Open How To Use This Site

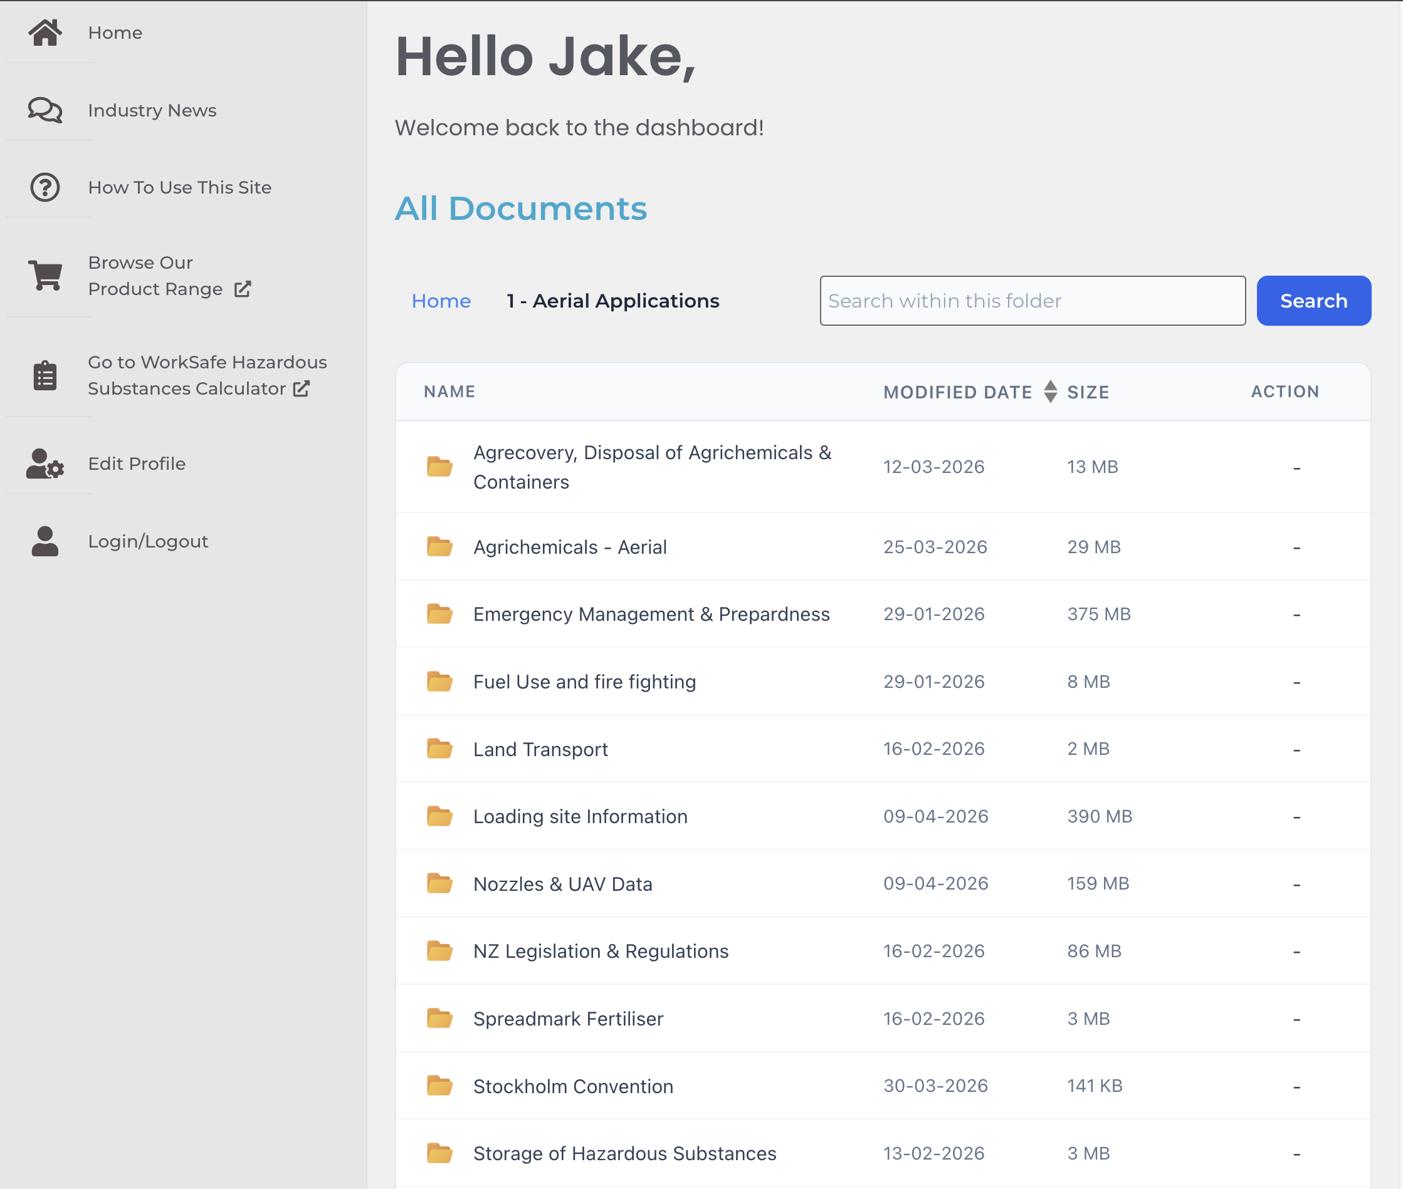(x=179, y=187)
